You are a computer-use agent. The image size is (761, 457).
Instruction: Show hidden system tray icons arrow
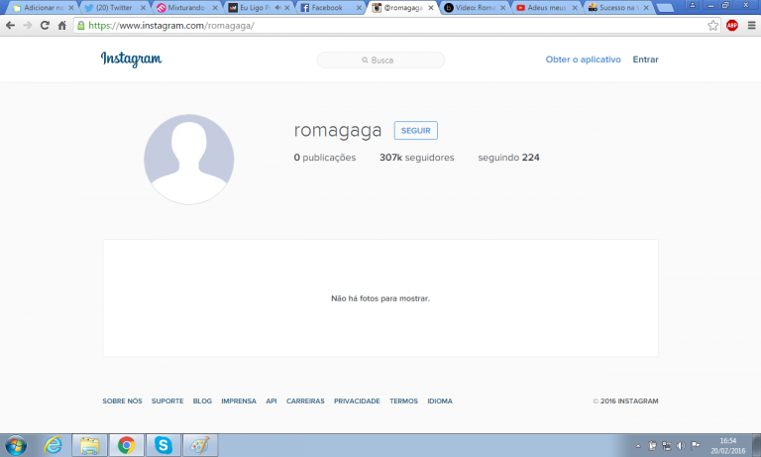coord(640,445)
